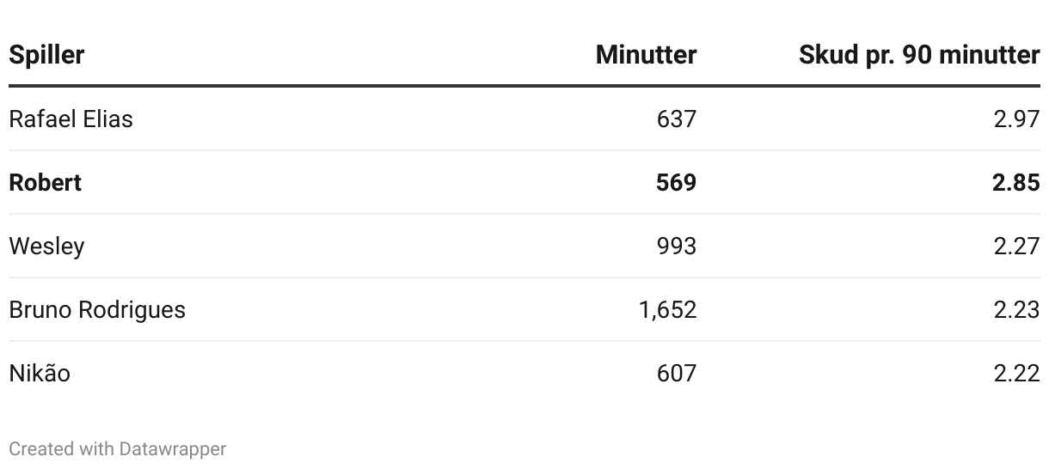Image resolution: width=1049 pixels, height=469 pixels.
Task: Select the Minutter column header
Action: [646, 55]
